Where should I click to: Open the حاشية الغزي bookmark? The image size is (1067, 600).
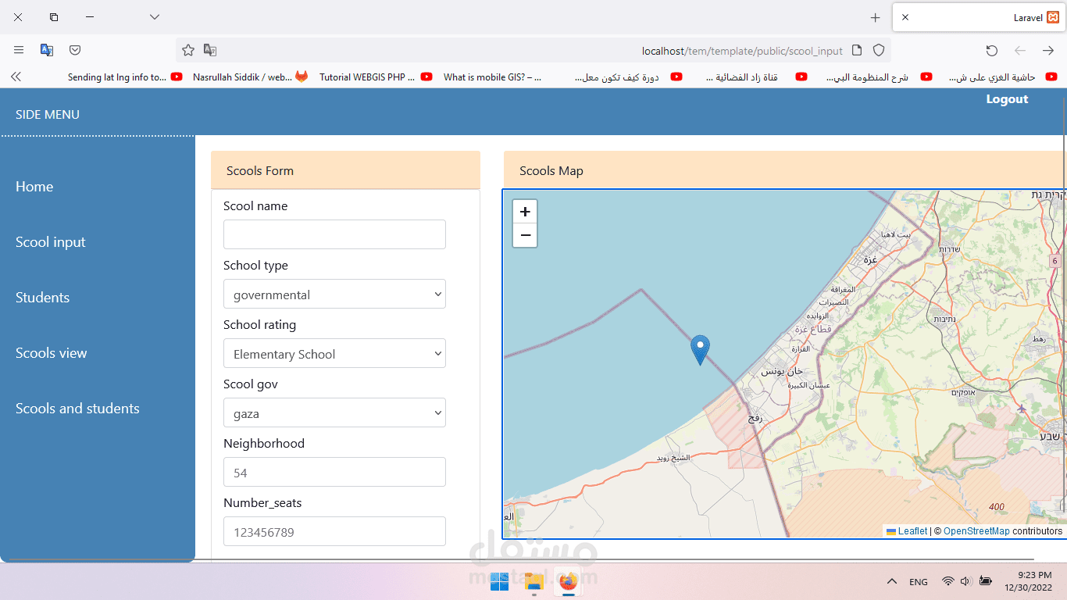(x=1003, y=77)
